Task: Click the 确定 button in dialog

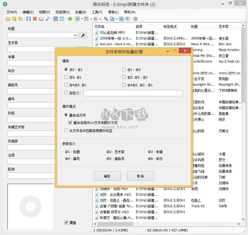Action: 107,176
